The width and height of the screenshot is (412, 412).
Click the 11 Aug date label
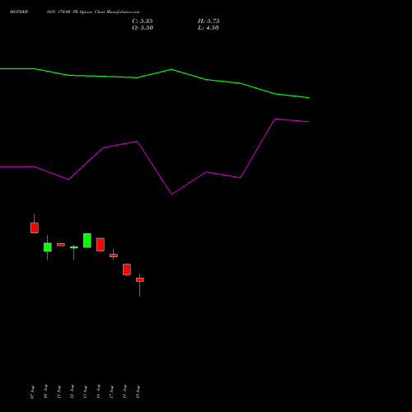point(59,392)
